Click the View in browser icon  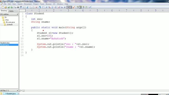point(24,7)
